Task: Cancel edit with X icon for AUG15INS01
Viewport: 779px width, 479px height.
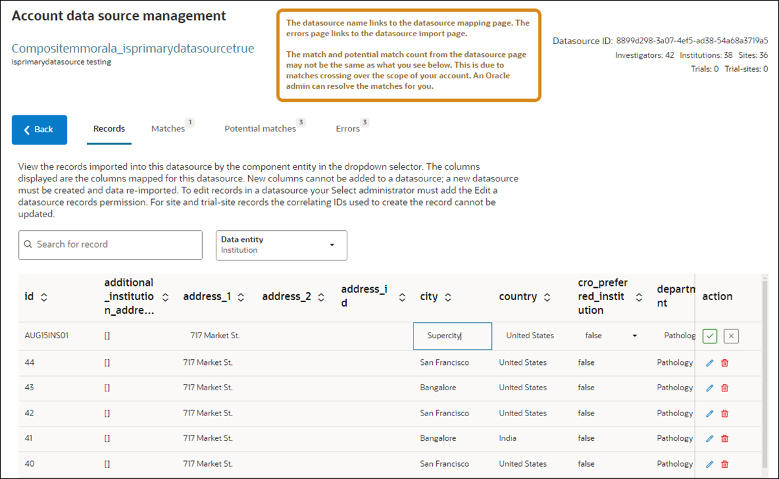Action: [x=731, y=336]
